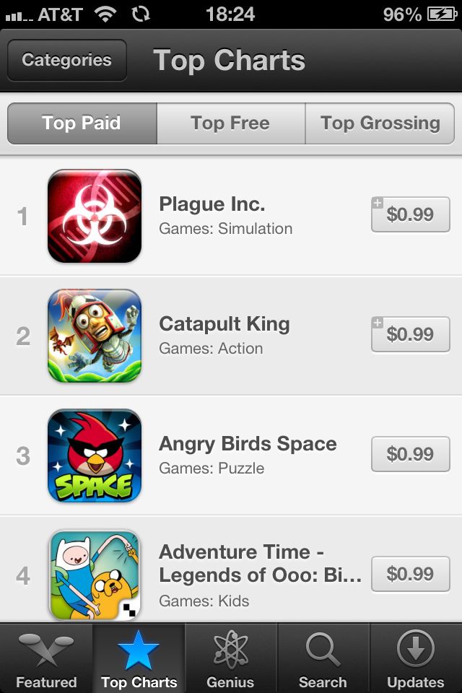Open the Plague Inc. app icon
This screenshot has width=462, height=693.
95,216
